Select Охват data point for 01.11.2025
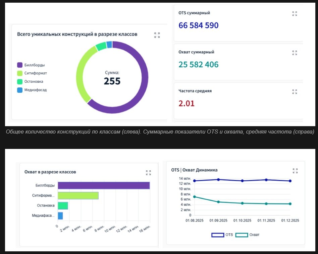Image resolution: width=318 pixels, height=254 pixels. [266, 203]
